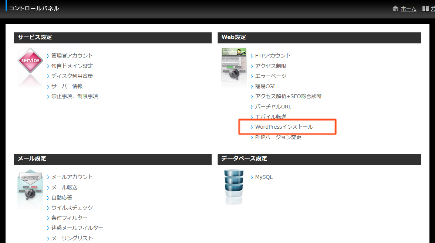Viewport: 435px width, 243px height.
Task: Click the mail envelope settings icon
Action: [30, 189]
